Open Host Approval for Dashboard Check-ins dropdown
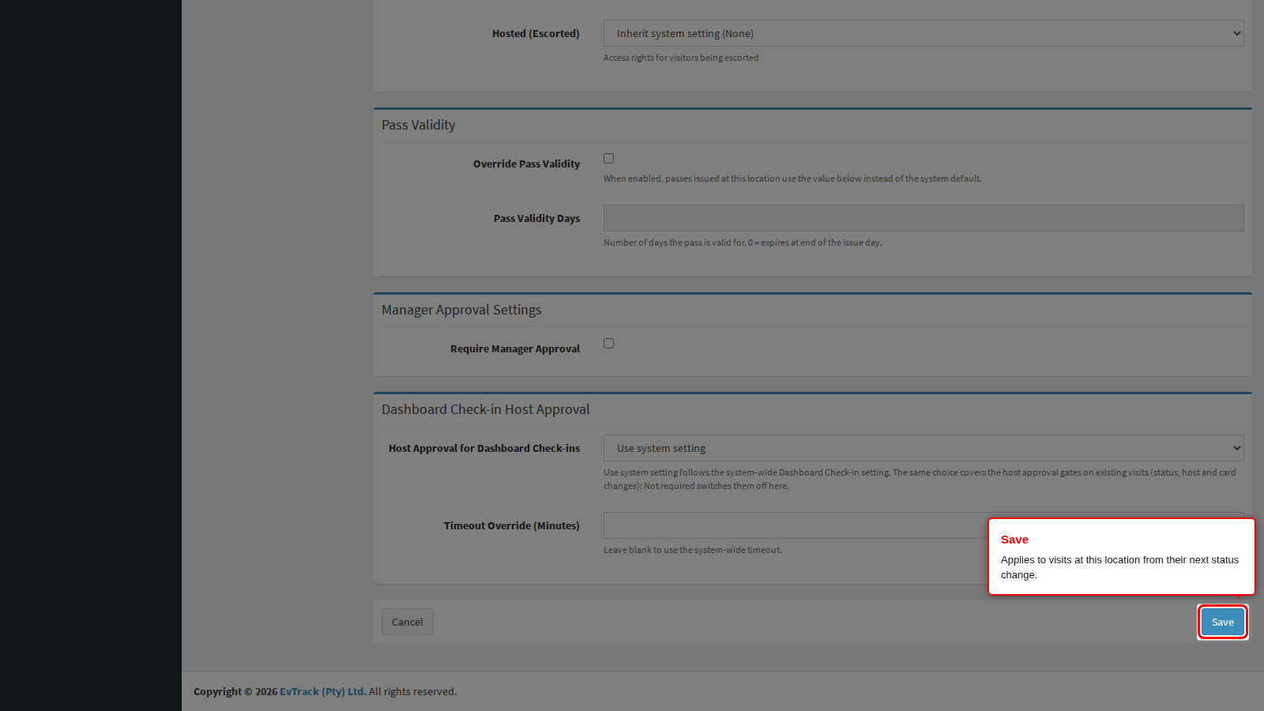 point(924,448)
